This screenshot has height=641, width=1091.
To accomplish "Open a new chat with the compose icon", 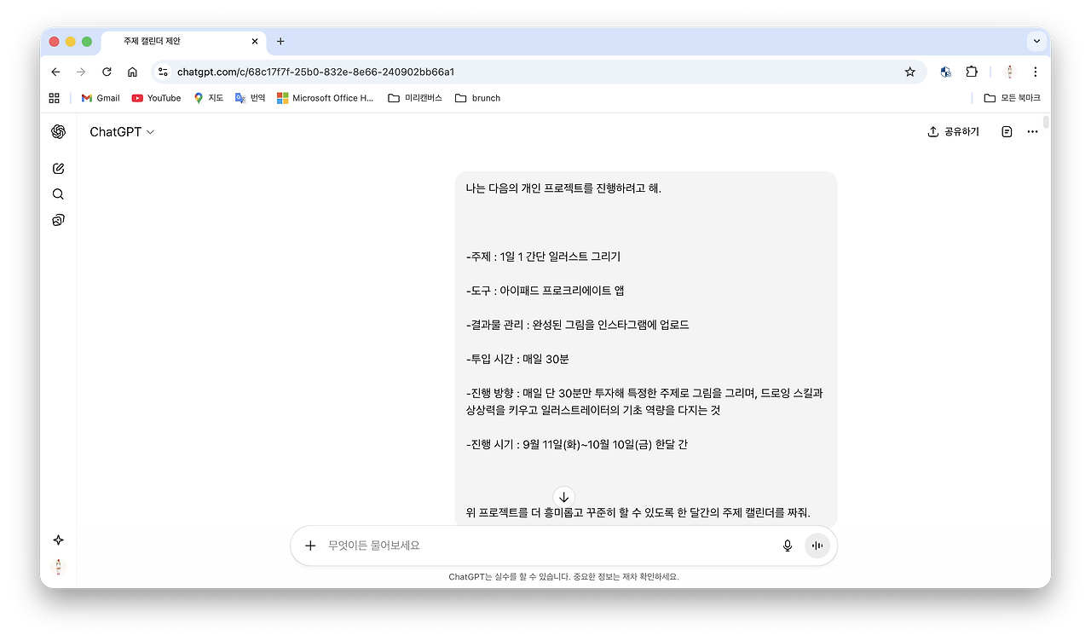I will pyautogui.click(x=58, y=168).
